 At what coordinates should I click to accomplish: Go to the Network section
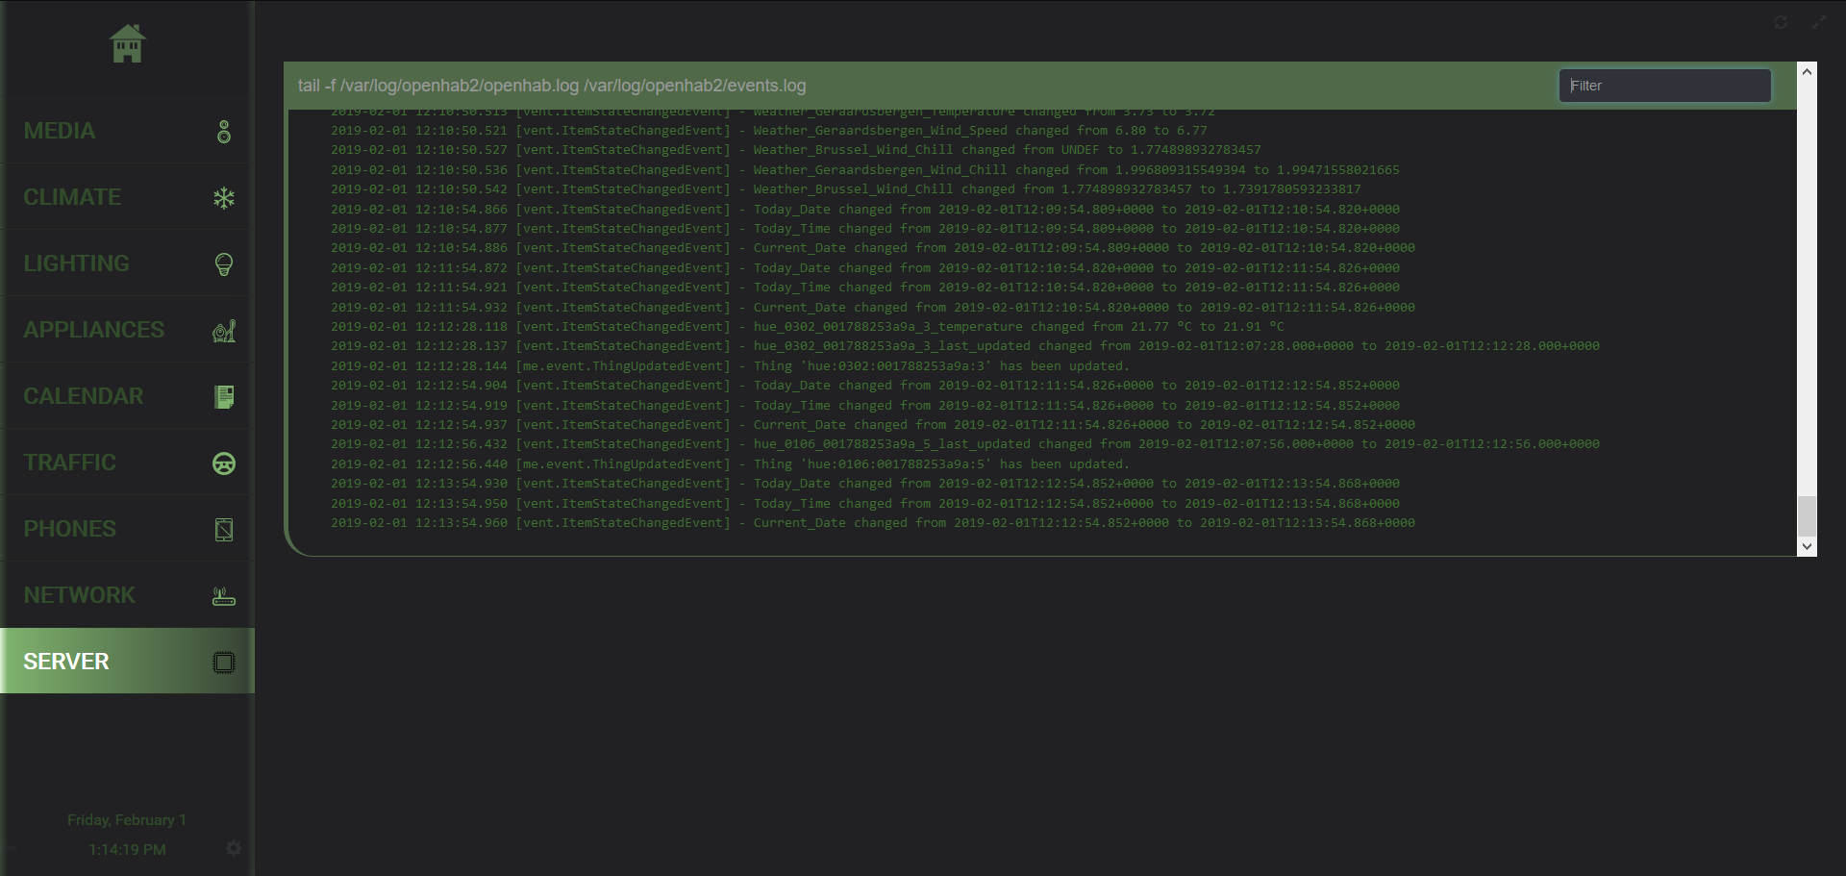80,595
